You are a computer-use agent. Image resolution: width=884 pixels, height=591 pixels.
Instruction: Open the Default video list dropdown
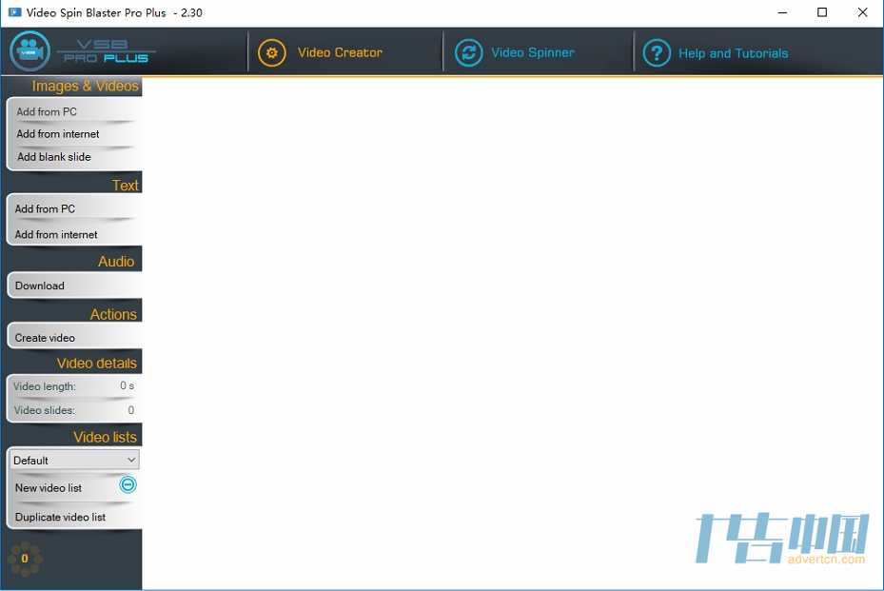(74, 461)
